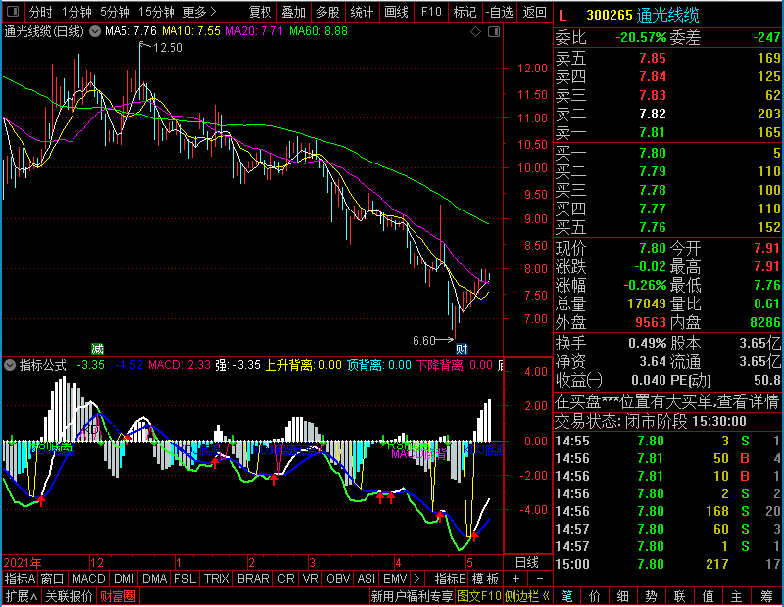Expand the 通光线缆(日线) chart dropdown arrow

tap(94, 31)
